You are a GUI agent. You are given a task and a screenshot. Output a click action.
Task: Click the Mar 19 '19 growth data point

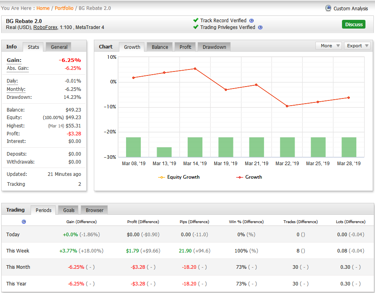click(226, 90)
